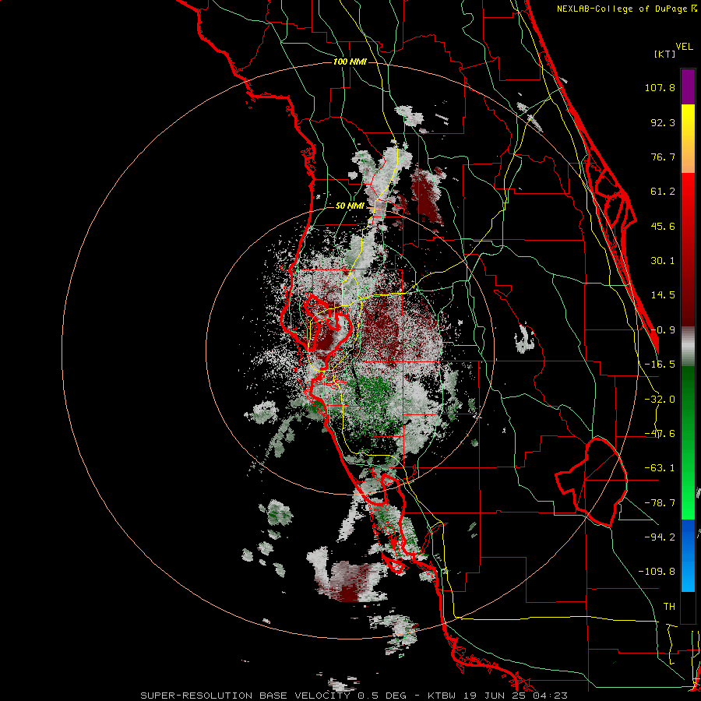Select the 107.8 scale value
The width and height of the screenshot is (701, 701).
pos(660,87)
